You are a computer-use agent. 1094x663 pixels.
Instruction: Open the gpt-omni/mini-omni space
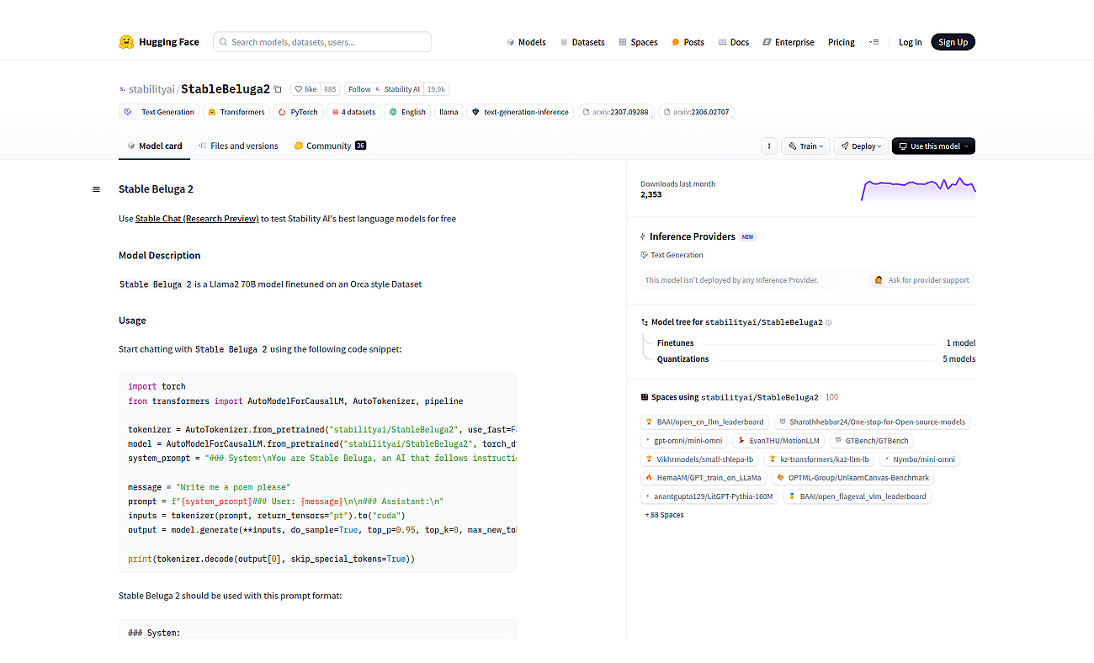click(683, 440)
